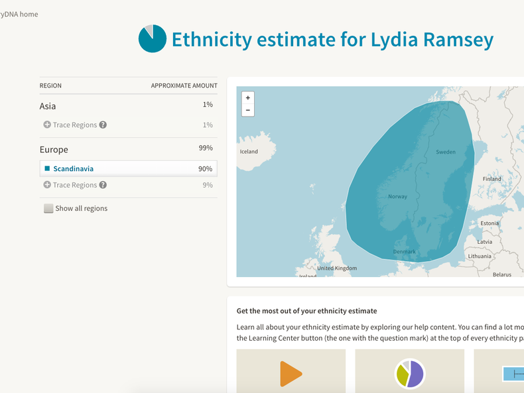Expand Asia Trace Regions with plus icon
The image size is (524, 393).
pyautogui.click(x=47, y=125)
